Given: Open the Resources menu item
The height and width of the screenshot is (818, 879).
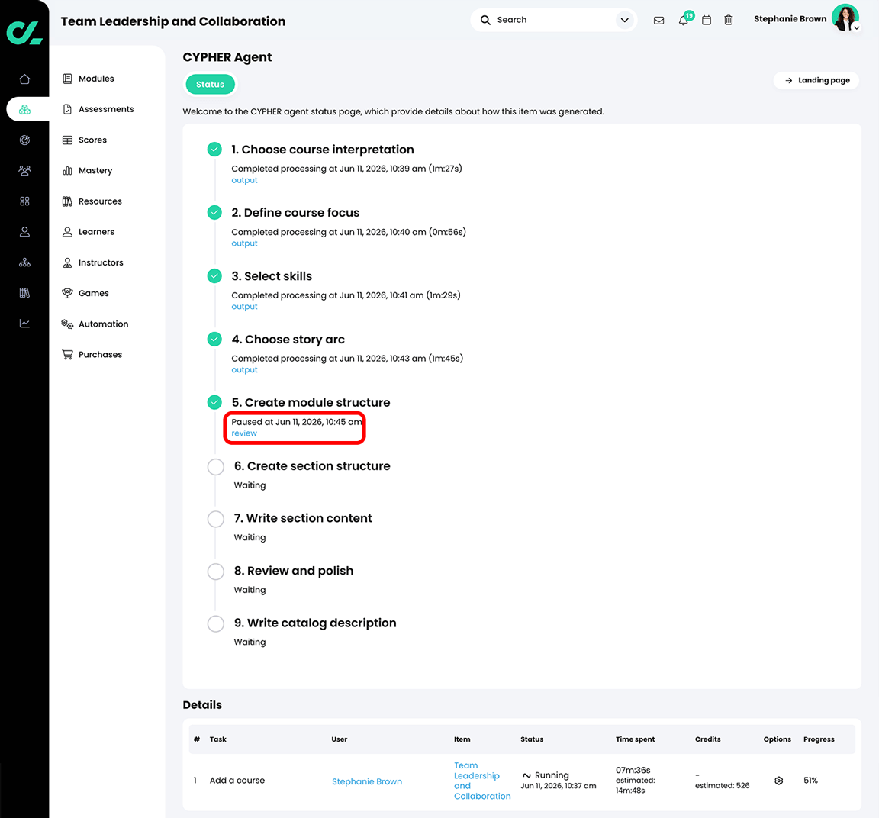Looking at the screenshot, I should [x=92, y=201].
